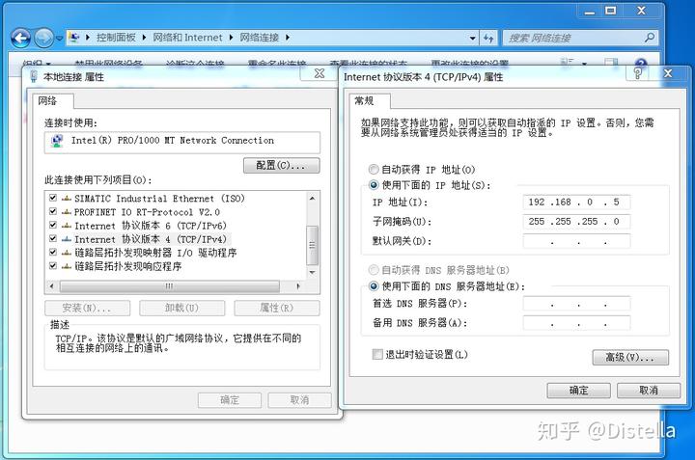
Task: Click list vertical scrollbar down arrow
Action: click(x=312, y=272)
